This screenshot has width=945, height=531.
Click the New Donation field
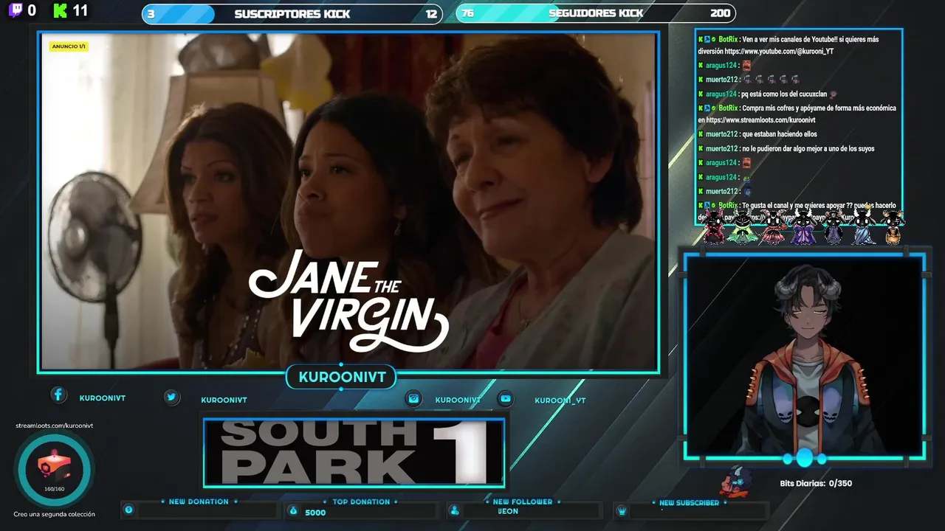point(207,510)
